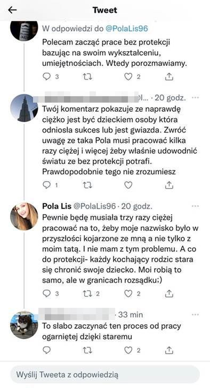Open more options on Pola Lis's tweet
Viewport: 210px width, 388px height.
pyautogui.click(x=195, y=206)
